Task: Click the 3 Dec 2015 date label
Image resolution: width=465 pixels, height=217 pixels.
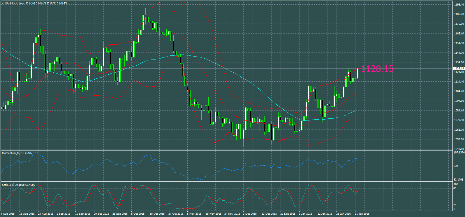Action: 250,214
